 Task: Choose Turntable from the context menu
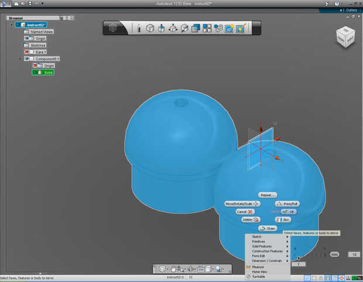click(x=268, y=277)
